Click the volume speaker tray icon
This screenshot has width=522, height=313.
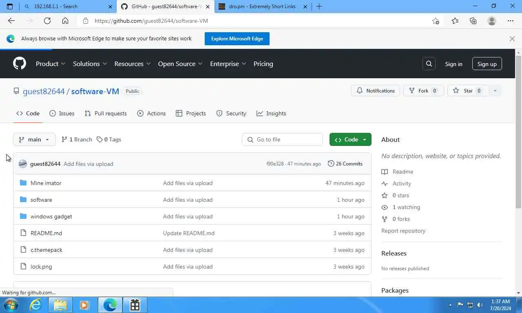[480, 305]
